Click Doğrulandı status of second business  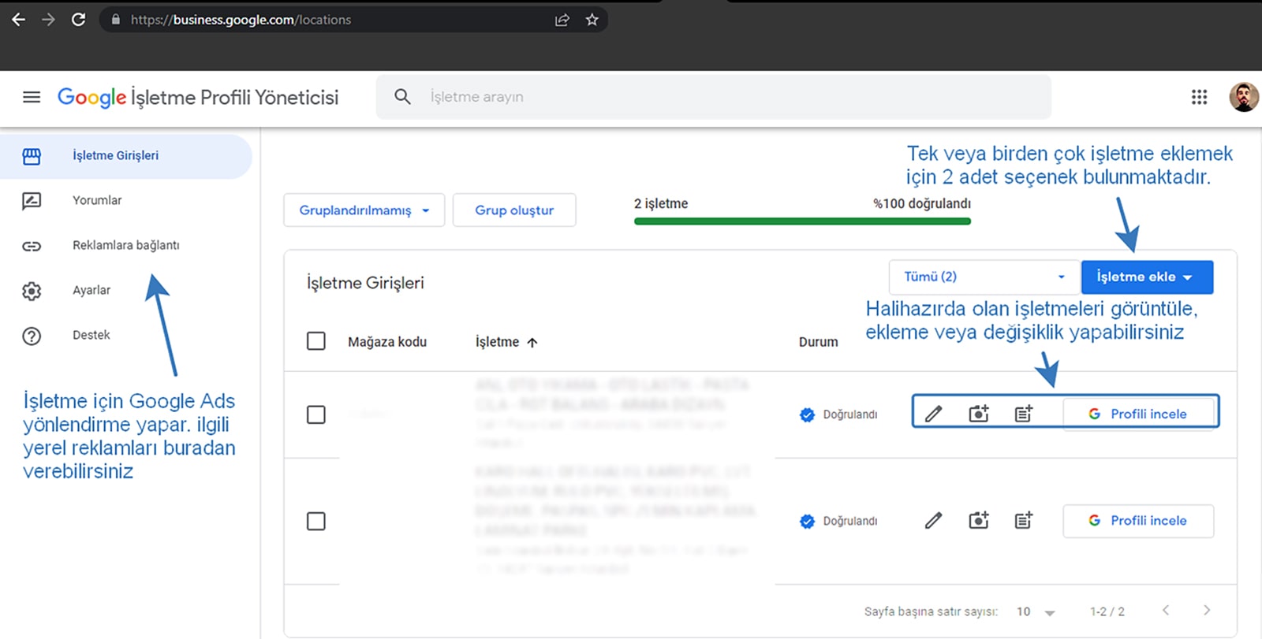coord(838,521)
